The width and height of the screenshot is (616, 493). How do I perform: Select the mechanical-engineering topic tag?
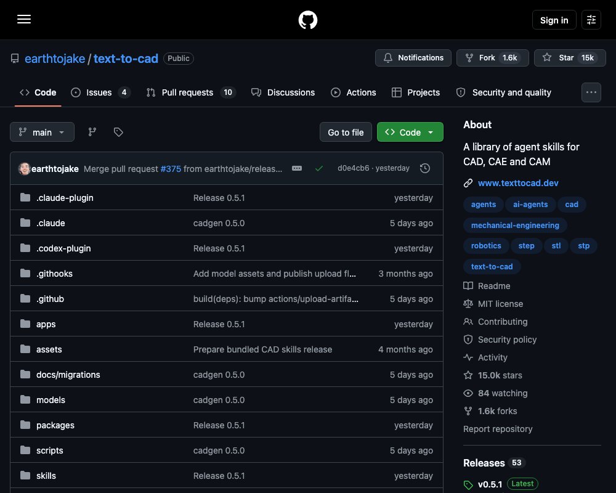point(515,226)
